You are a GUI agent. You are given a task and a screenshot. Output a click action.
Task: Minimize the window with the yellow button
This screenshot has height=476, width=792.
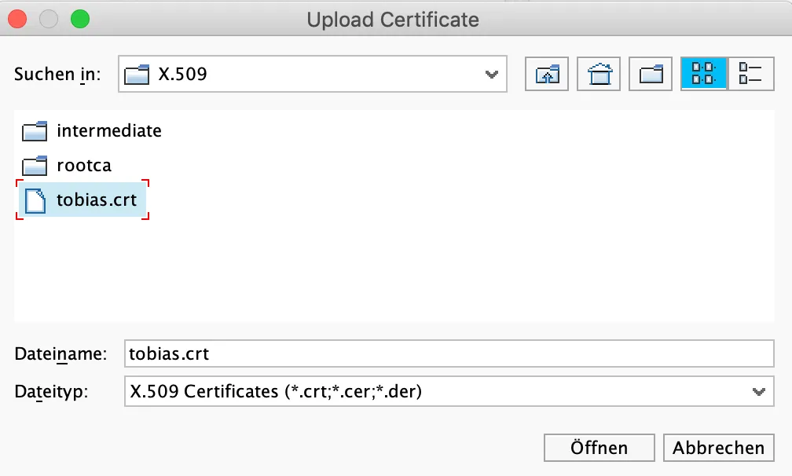pos(49,18)
